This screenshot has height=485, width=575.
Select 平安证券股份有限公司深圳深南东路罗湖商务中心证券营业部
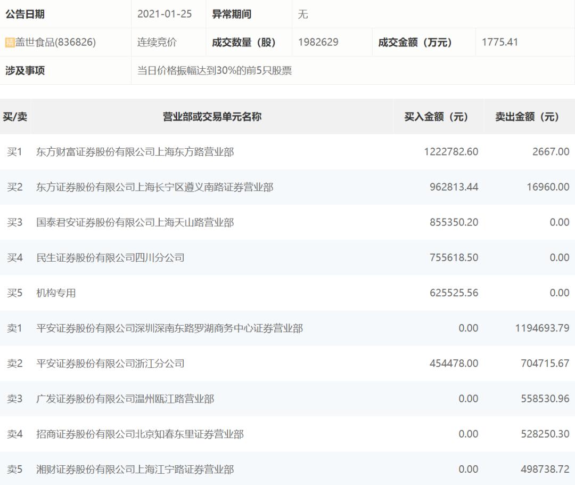click(x=169, y=328)
